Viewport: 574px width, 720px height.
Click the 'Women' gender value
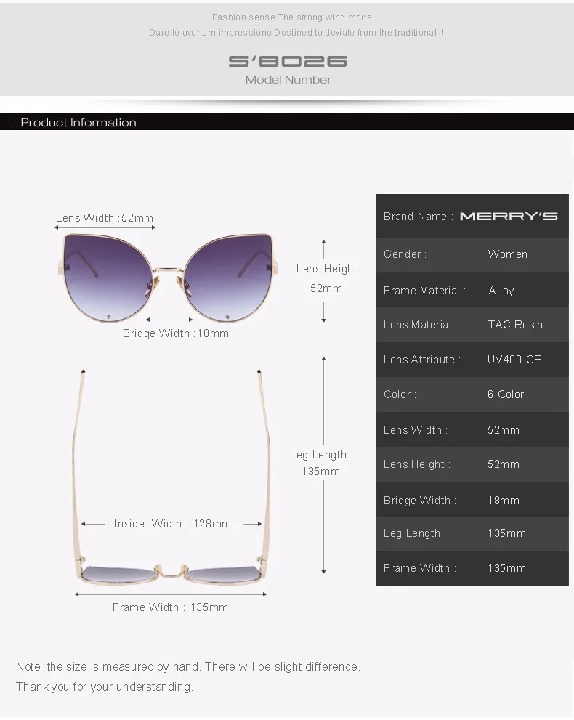(x=507, y=254)
